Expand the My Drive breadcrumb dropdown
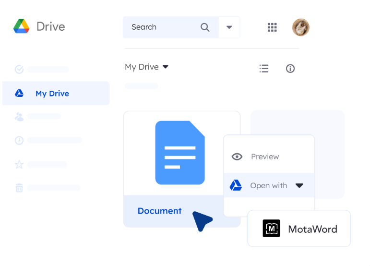This screenshot has height=266, width=370. click(x=166, y=67)
